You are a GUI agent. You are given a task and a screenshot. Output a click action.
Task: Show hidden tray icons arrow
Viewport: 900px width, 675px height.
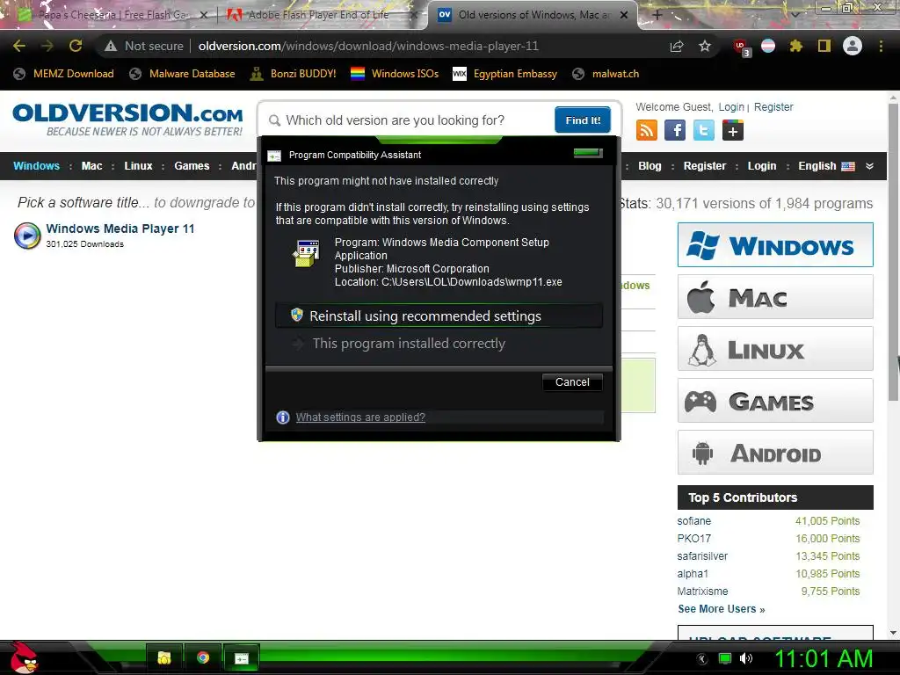pyautogui.click(x=702, y=659)
